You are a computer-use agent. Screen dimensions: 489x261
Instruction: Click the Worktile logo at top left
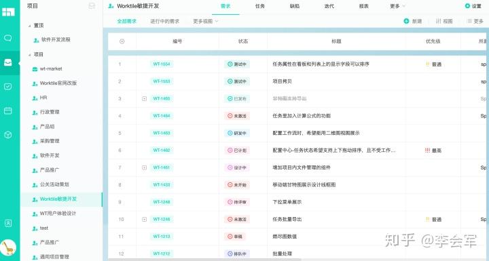coord(8,12)
